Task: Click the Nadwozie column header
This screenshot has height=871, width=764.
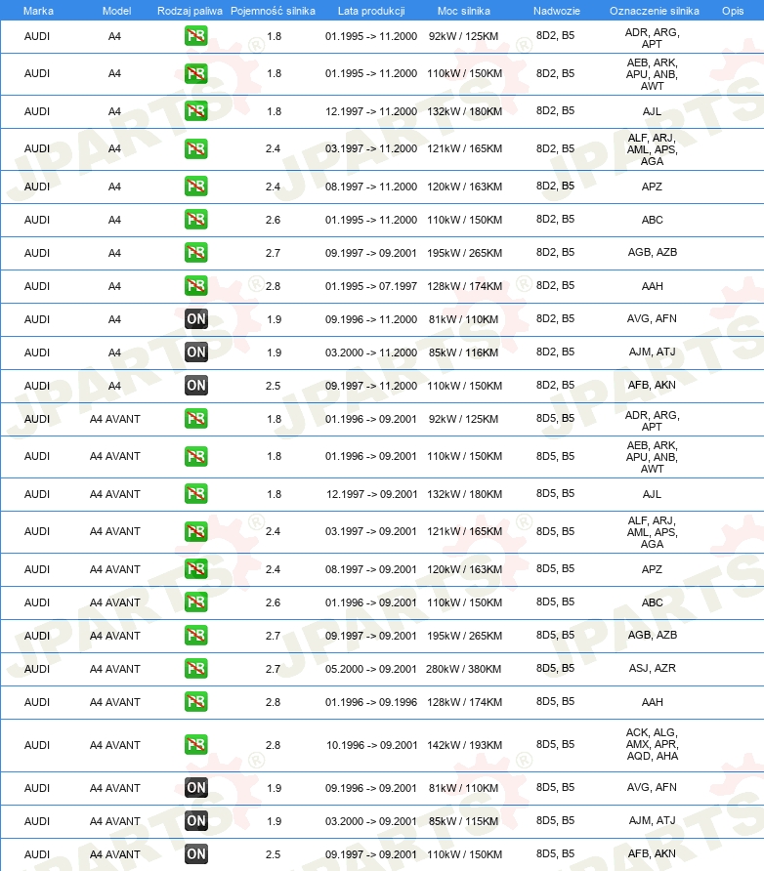Action: pos(557,11)
